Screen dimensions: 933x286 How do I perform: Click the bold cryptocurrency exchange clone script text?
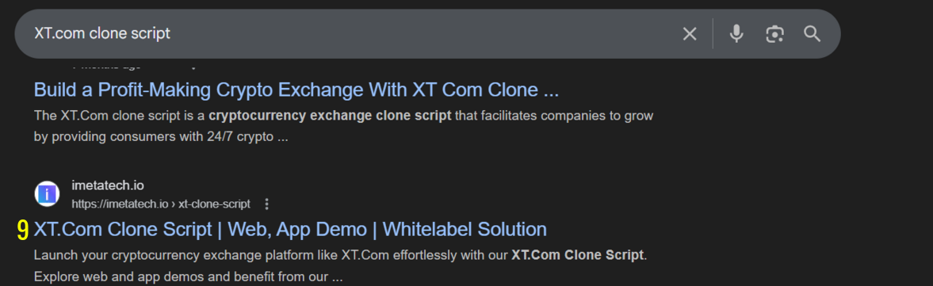pyautogui.click(x=331, y=116)
